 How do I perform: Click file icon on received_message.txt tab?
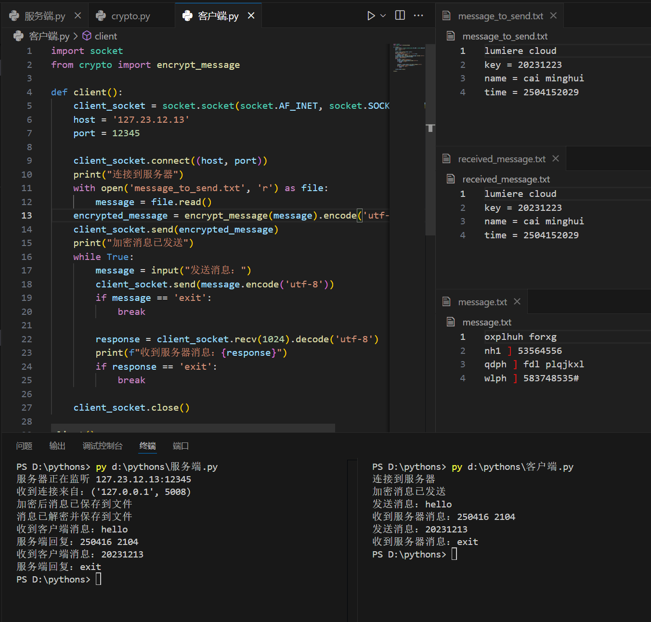446,159
